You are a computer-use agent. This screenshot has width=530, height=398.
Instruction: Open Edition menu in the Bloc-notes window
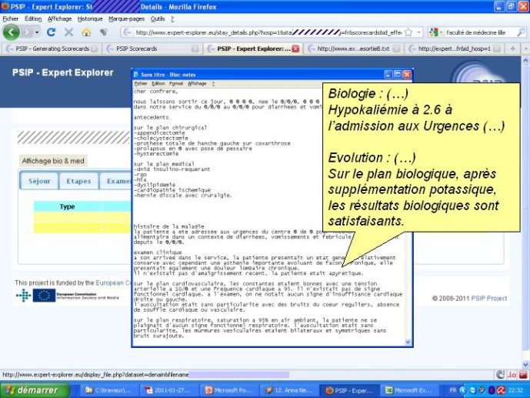(x=158, y=83)
